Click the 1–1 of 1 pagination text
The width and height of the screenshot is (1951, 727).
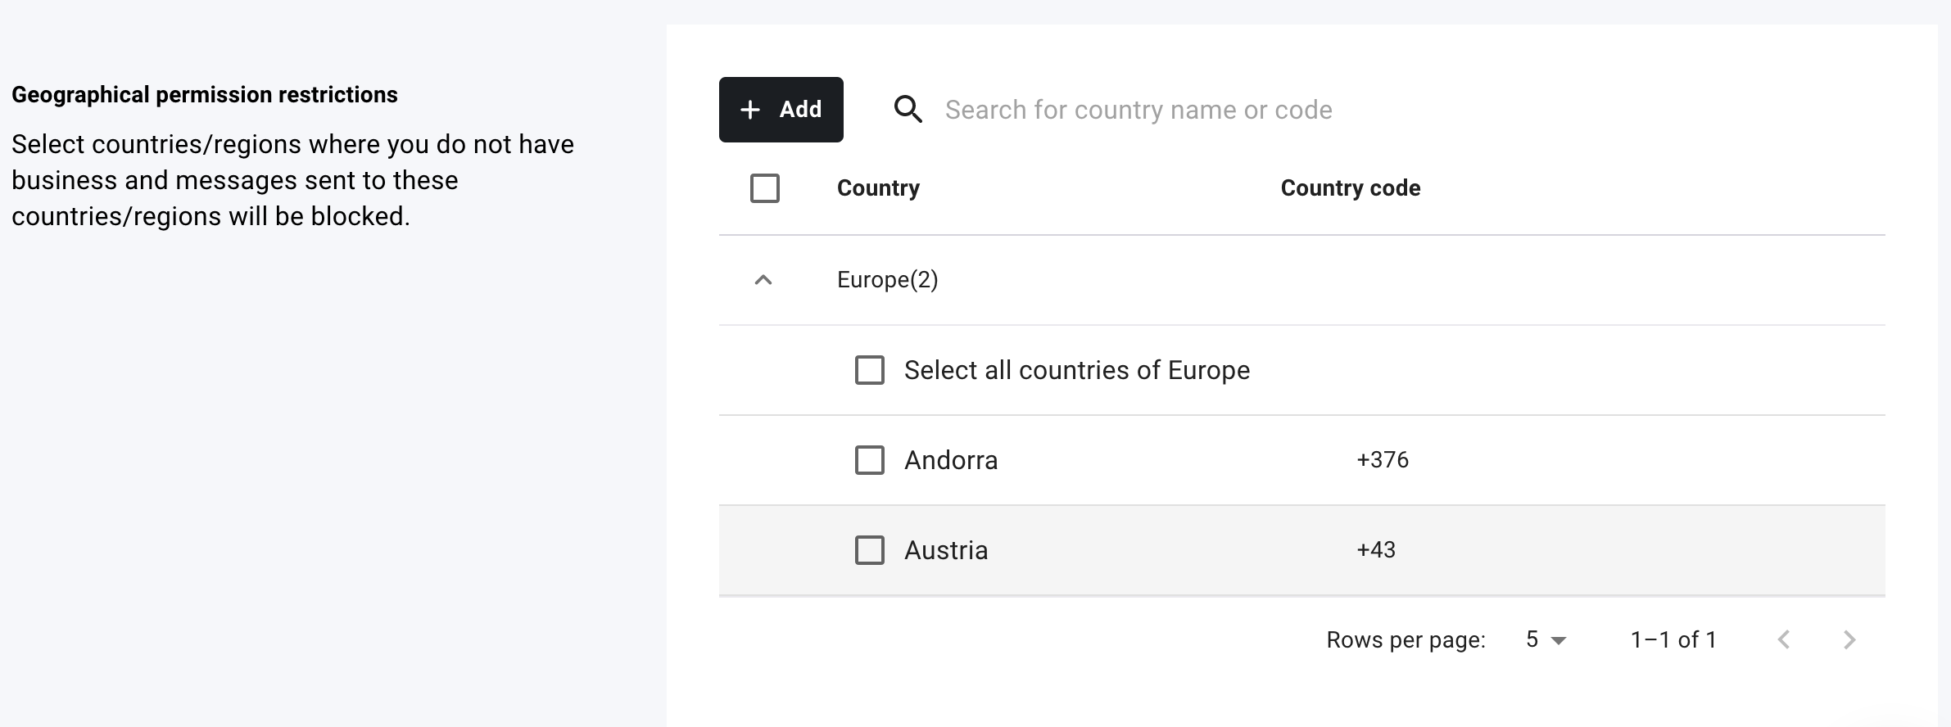[1673, 639]
